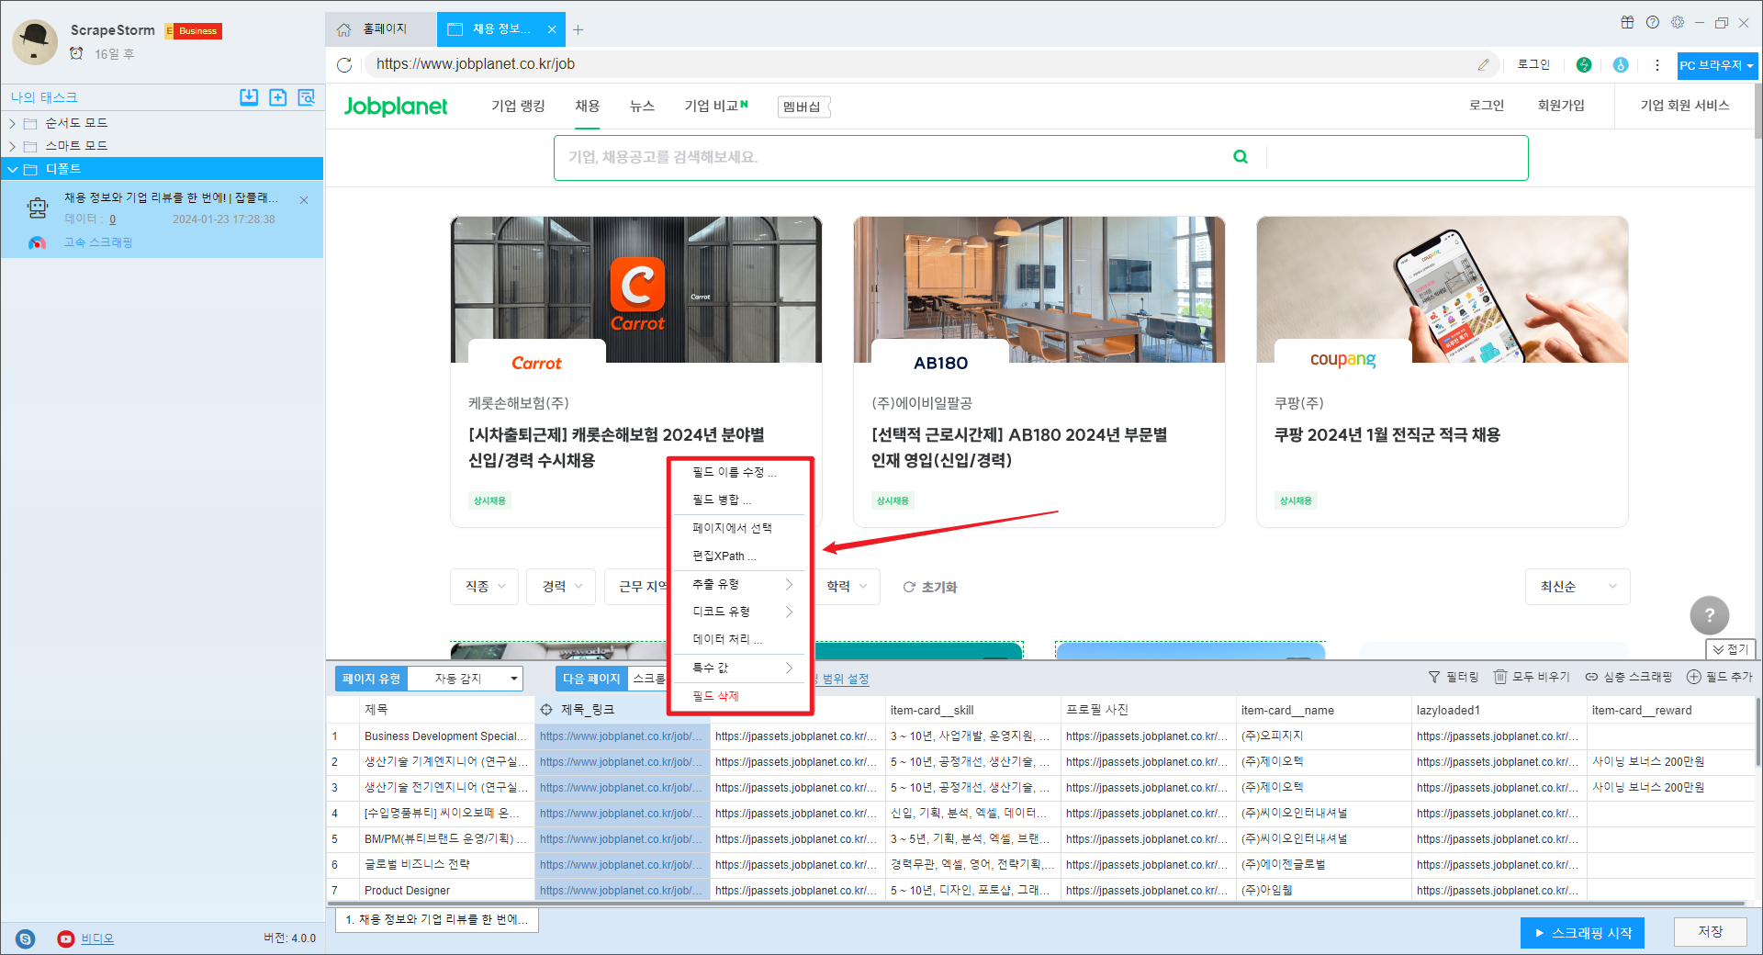
Task: Click the user avatar picture
Action: (35, 41)
